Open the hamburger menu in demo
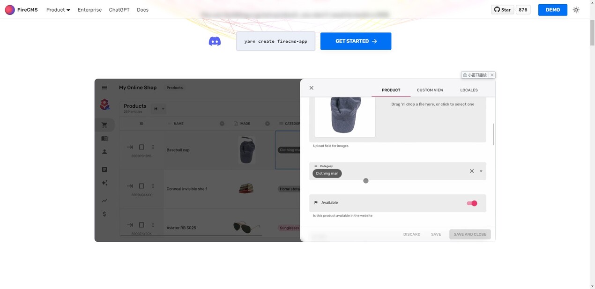The image size is (595, 289). (104, 88)
